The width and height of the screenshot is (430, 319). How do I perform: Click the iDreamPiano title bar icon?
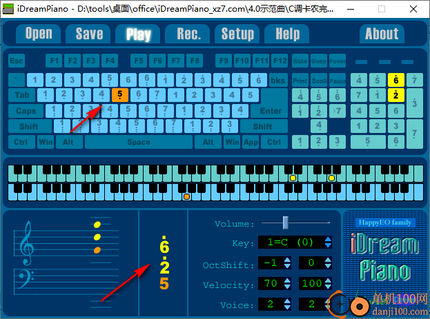click(8, 9)
